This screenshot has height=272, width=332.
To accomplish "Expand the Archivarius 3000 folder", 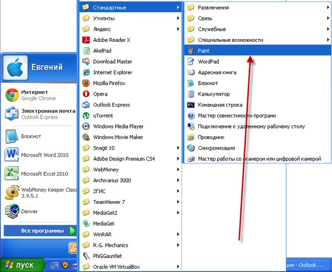I will [130, 180].
